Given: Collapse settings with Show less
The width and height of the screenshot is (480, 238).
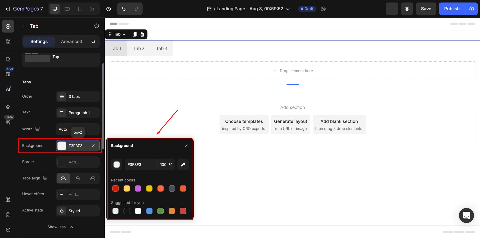Looking at the screenshot, I should coord(60,227).
